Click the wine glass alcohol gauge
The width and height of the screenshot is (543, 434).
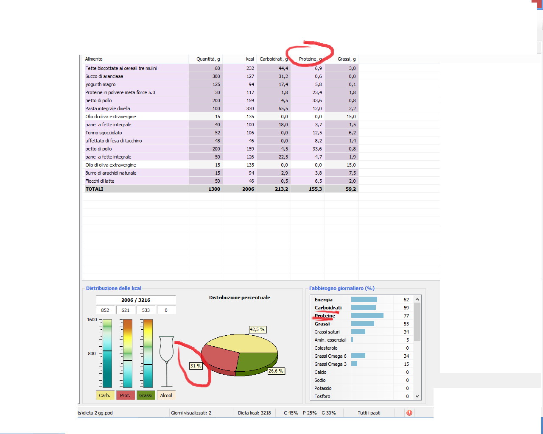(x=166, y=360)
